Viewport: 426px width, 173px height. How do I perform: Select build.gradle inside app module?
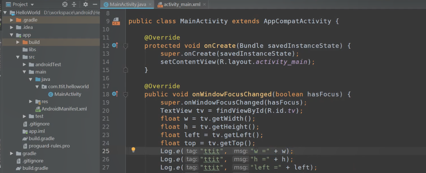[x=41, y=139]
